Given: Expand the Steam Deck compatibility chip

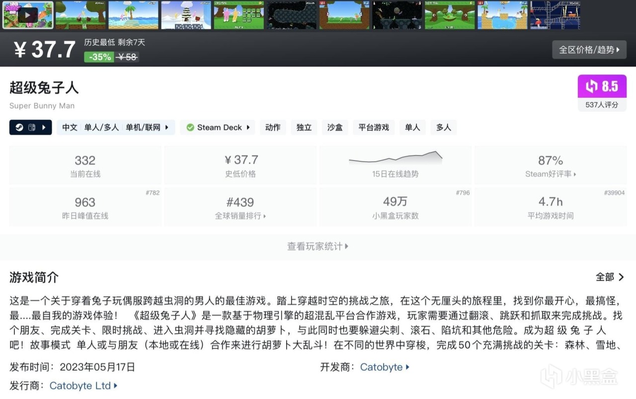Looking at the screenshot, I should coord(218,127).
